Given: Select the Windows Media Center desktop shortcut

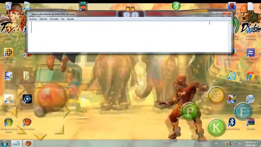Looking at the screenshot, I should point(8,122).
